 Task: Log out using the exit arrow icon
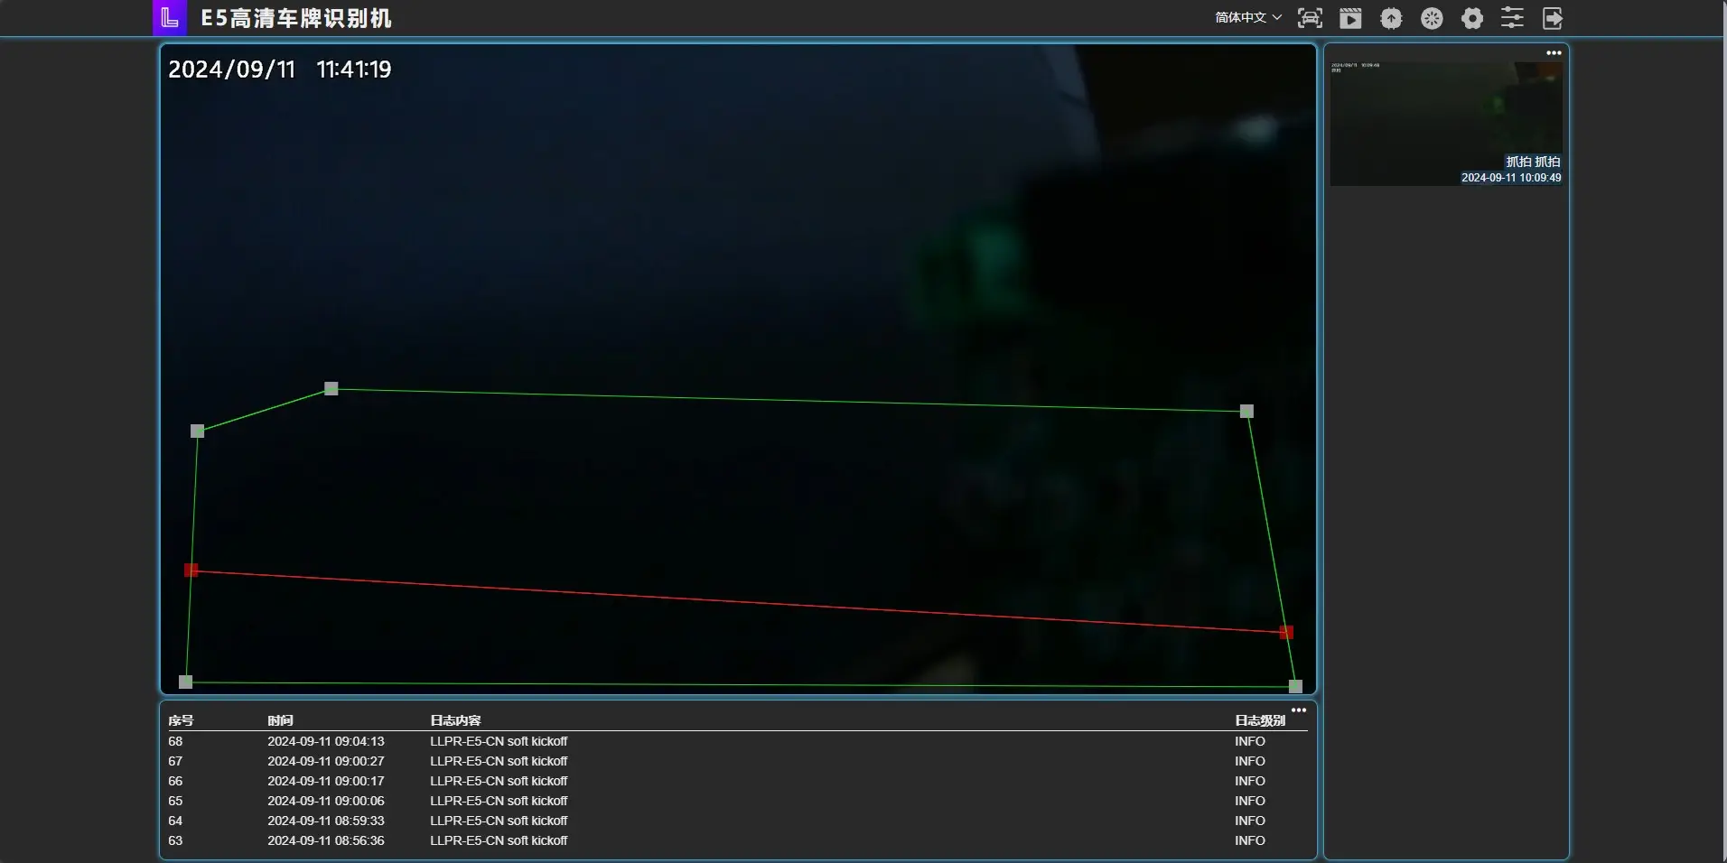pyautogui.click(x=1552, y=18)
